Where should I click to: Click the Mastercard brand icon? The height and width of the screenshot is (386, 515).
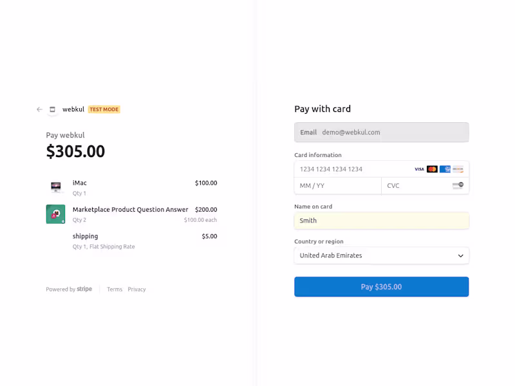point(432,169)
